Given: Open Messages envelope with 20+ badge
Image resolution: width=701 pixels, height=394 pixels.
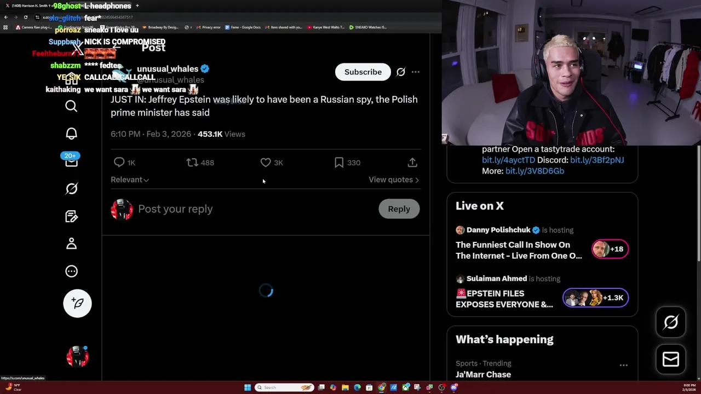Looking at the screenshot, I should tap(71, 160).
